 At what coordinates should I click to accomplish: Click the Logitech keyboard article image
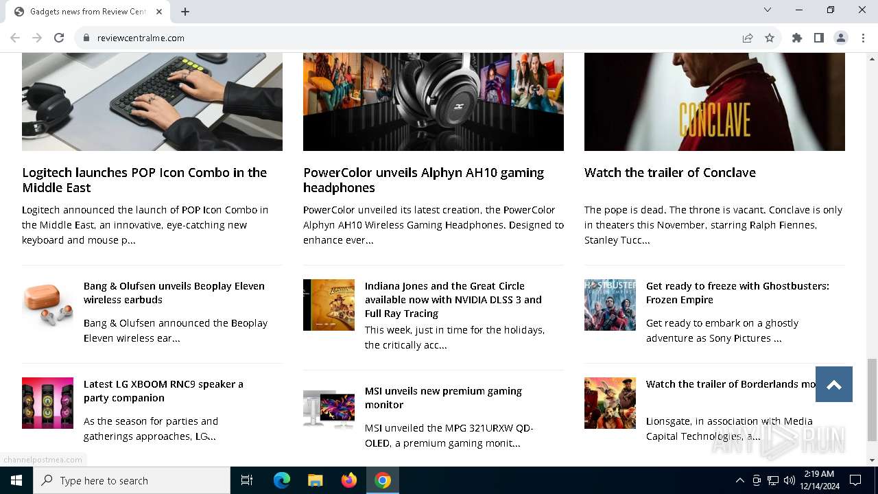point(152,102)
